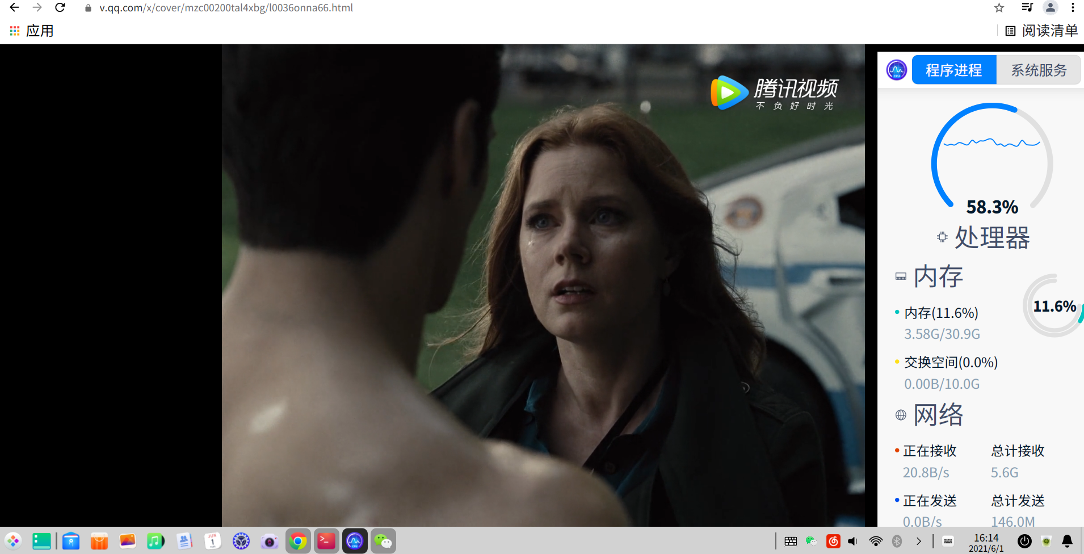Viewport: 1084px width, 554px height.
Task: Open the input method keyboard icon
Action: (948, 542)
